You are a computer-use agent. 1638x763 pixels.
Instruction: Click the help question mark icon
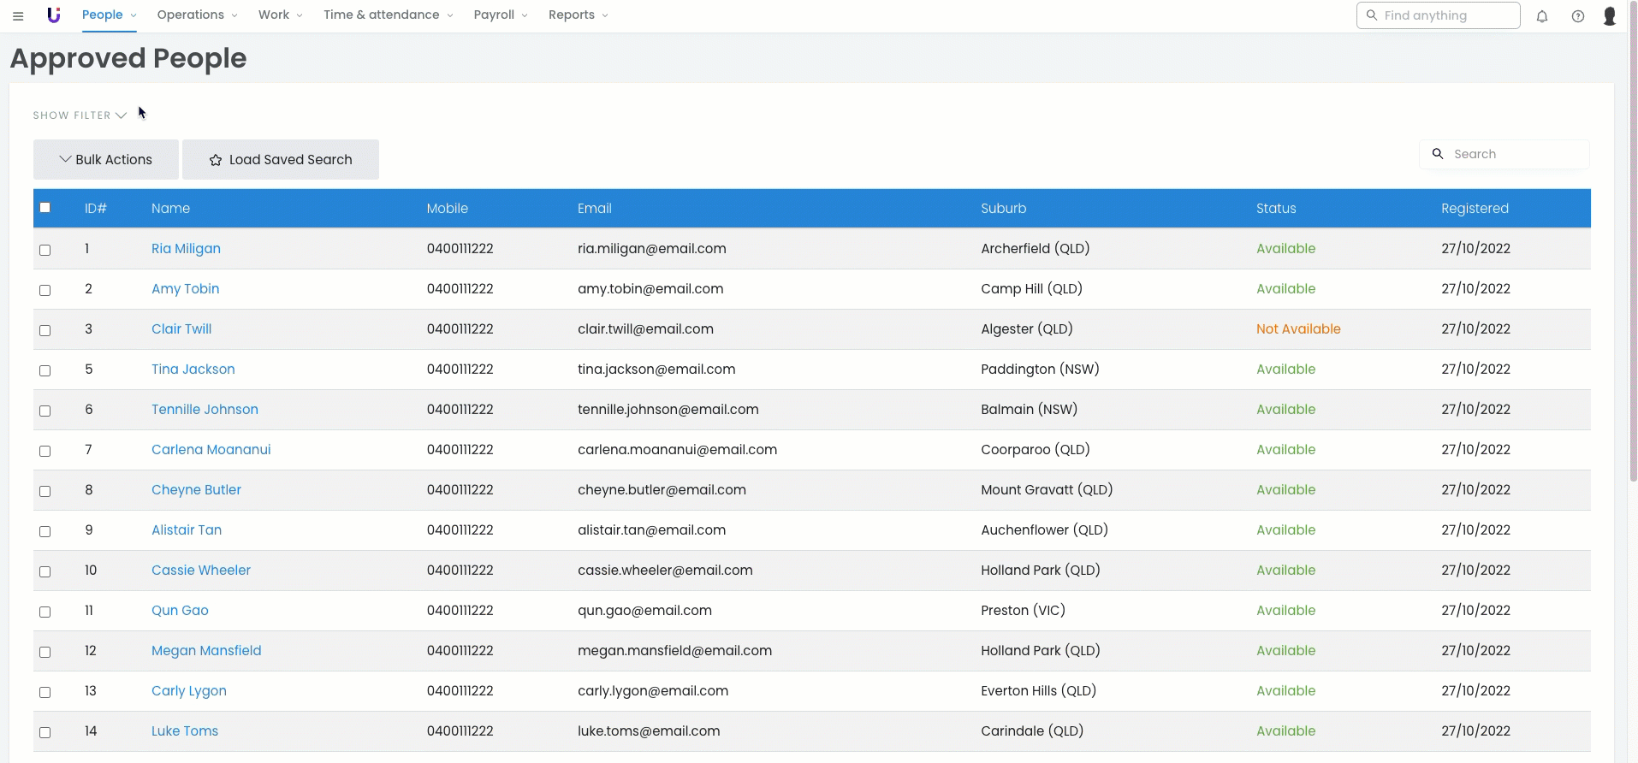1577,16
